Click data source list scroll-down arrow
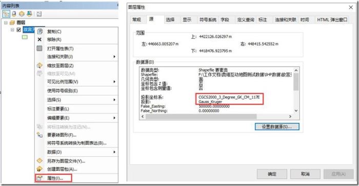 coord(296,111)
